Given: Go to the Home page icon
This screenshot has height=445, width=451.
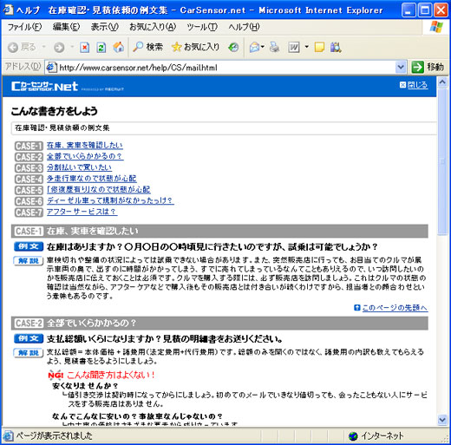Looking at the screenshot, I should pos(119,47).
